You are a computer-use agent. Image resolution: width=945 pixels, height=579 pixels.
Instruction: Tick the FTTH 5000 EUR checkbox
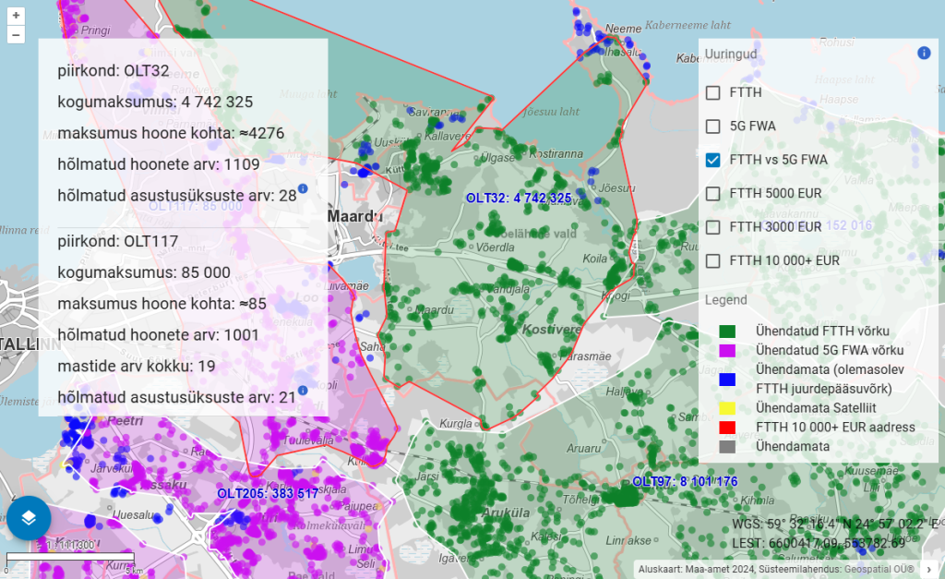713,194
